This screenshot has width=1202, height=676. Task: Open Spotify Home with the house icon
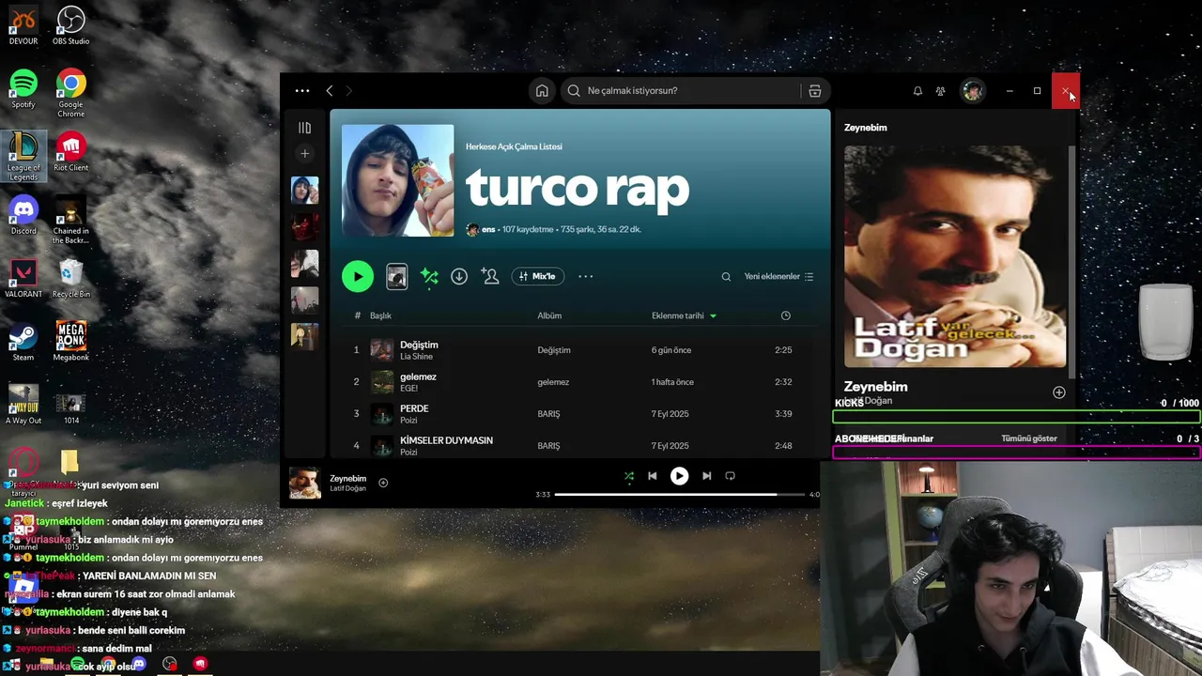tap(542, 91)
